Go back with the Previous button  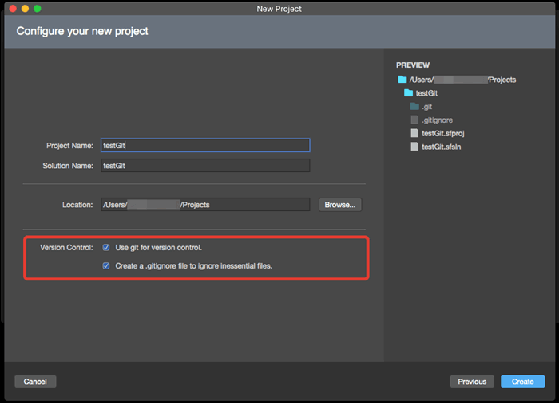(472, 381)
